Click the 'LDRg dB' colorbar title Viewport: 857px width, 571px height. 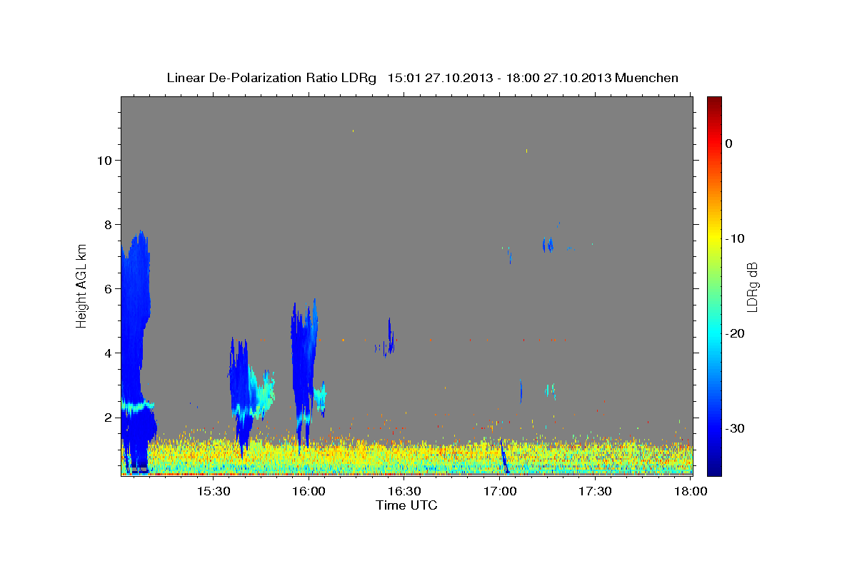[x=752, y=287]
